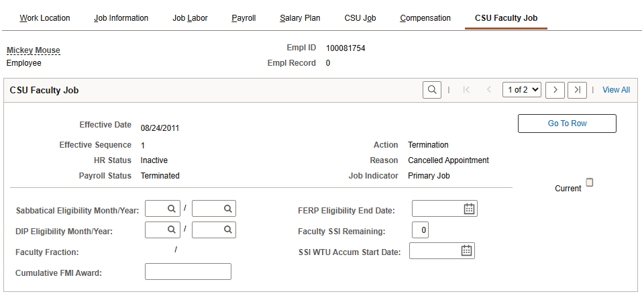The image size is (642, 296).
Task: Look up DIP Eligibility month
Action: click(x=171, y=230)
